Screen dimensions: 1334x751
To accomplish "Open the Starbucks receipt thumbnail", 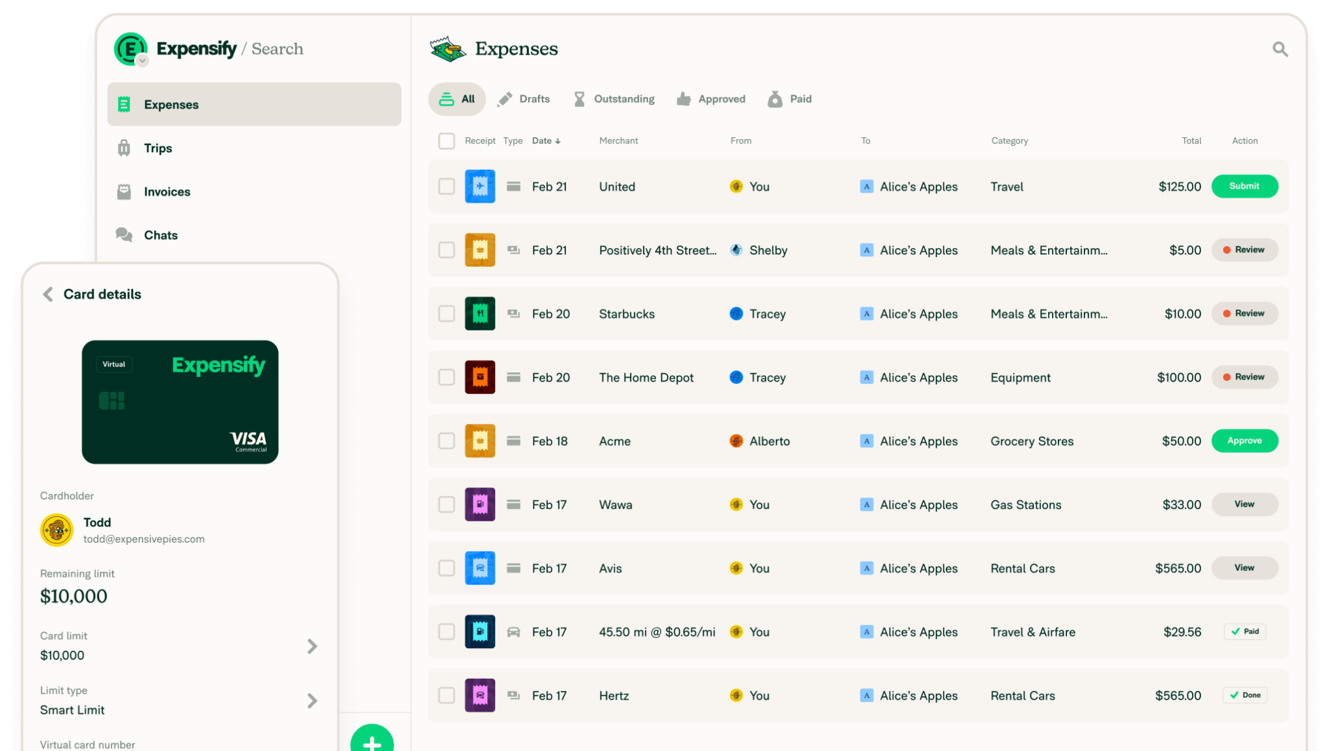I will coord(480,314).
